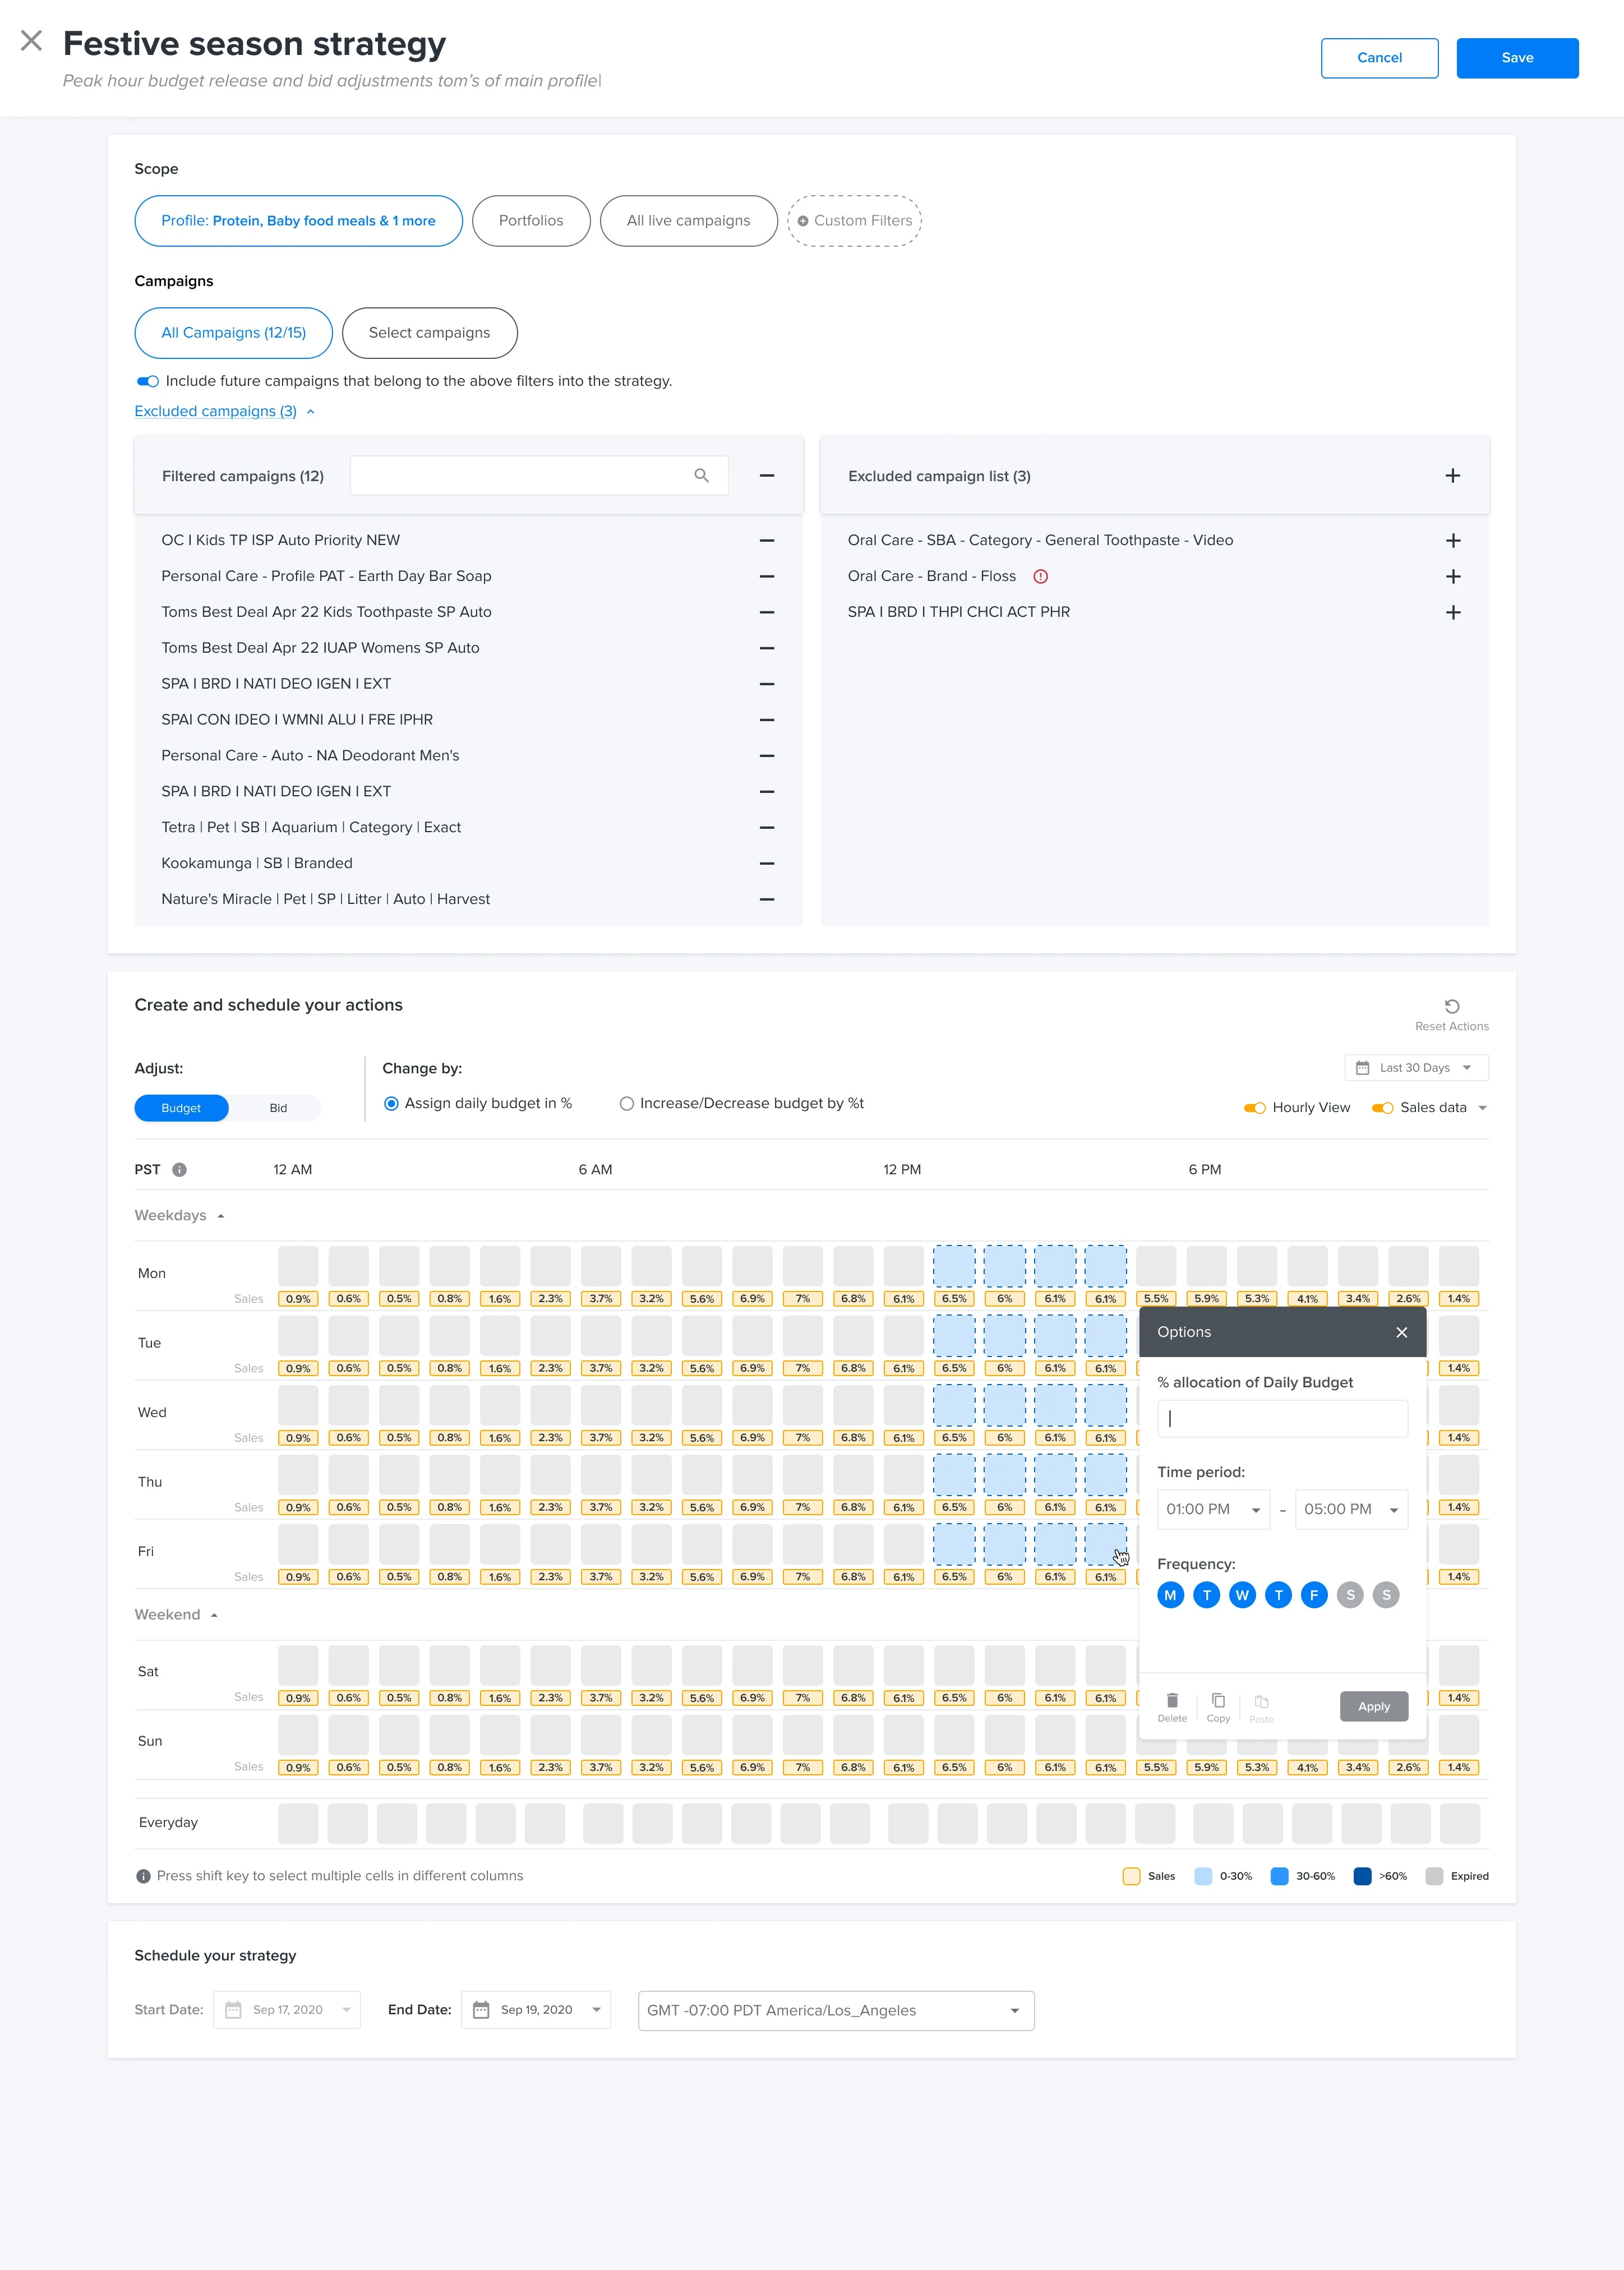This screenshot has width=1624, height=2270.
Task: Open Select campaigns option
Action: tap(429, 333)
